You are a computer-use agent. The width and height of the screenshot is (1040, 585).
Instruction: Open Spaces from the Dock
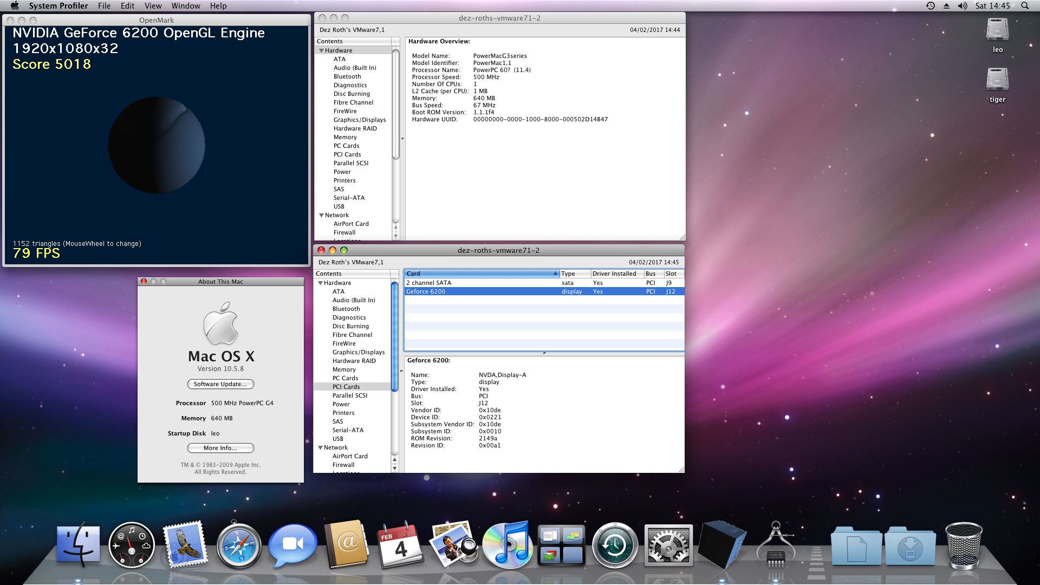point(561,545)
